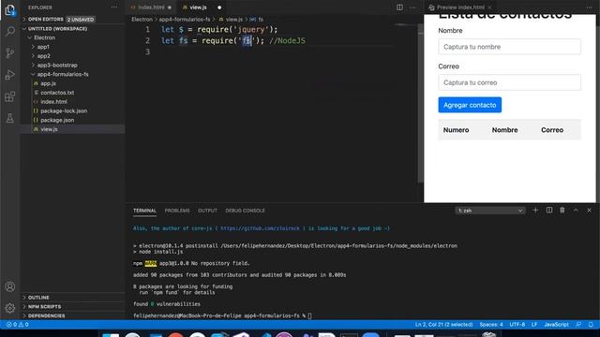Open preview pane more actions ellipsis
600x337 pixels.
pos(589,7)
